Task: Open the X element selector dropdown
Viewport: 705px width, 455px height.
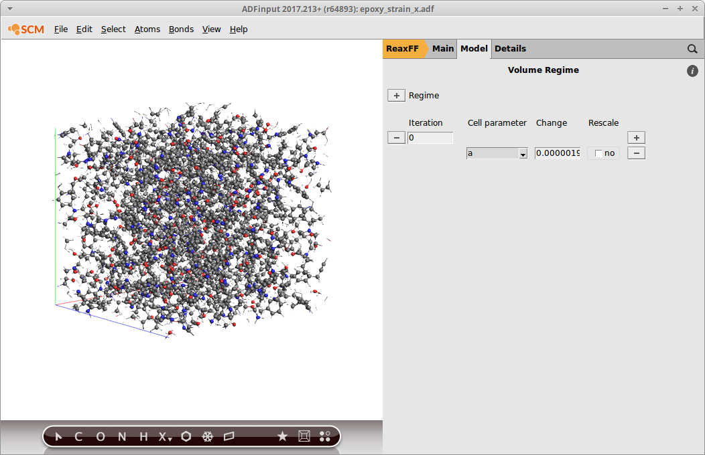Action: click(165, 437)
